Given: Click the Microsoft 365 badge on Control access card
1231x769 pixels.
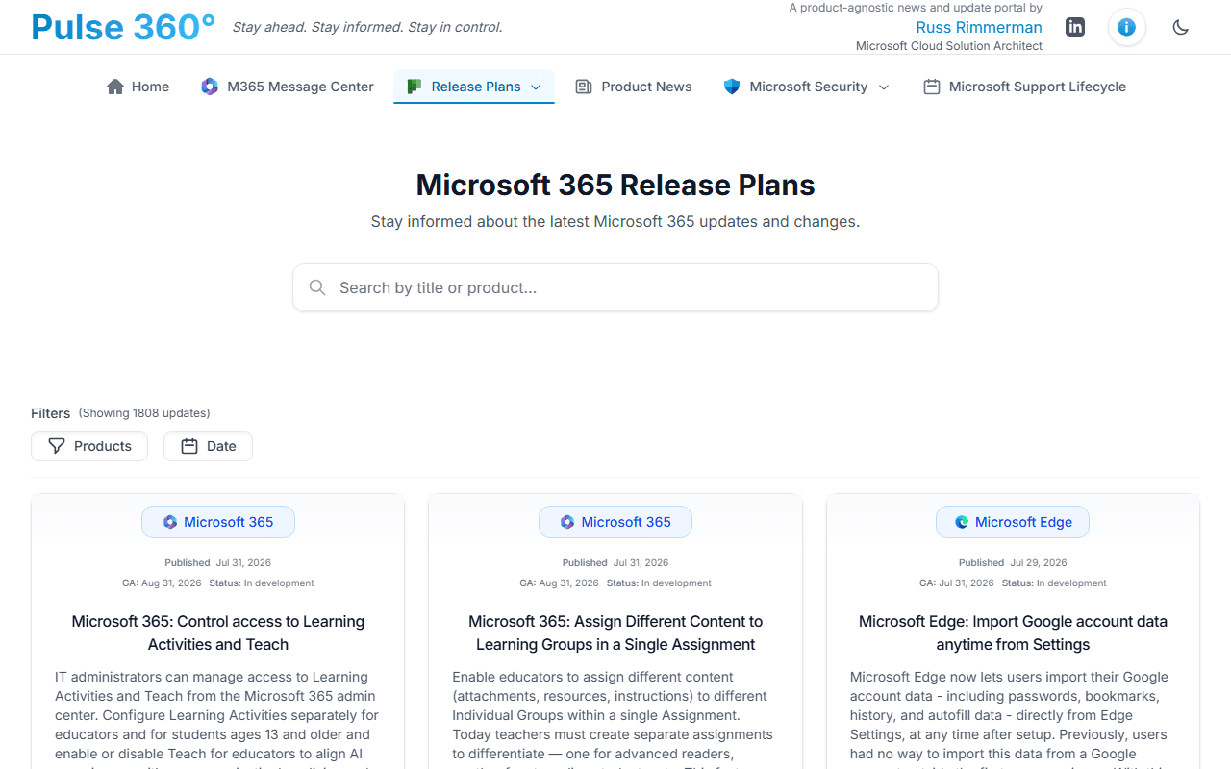Looking at the screenshot, I should pyautogui.click(x=218, y=522).
